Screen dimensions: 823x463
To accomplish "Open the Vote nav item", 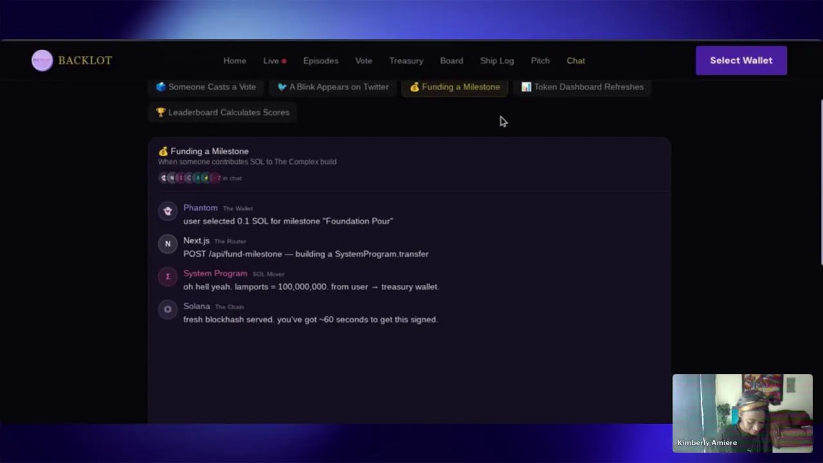I will pos(364,60).
